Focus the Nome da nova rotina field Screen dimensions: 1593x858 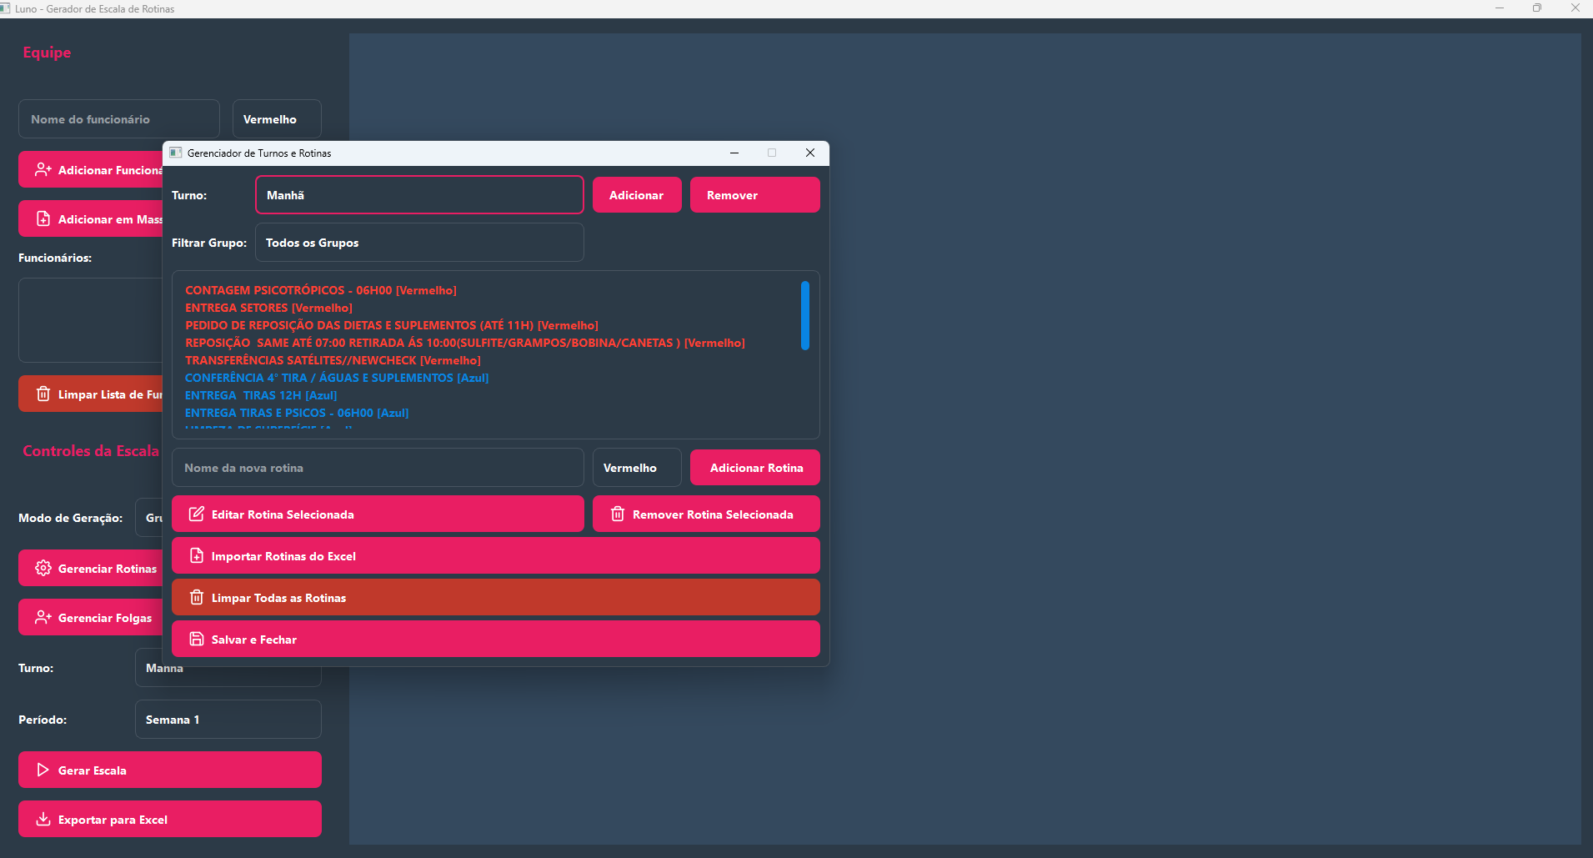377,468
